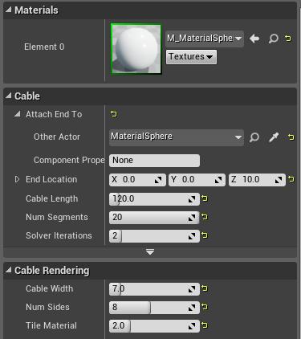
Task: Open the Other Actor MaterialSphere dropdown
Action: click(177, 137)
